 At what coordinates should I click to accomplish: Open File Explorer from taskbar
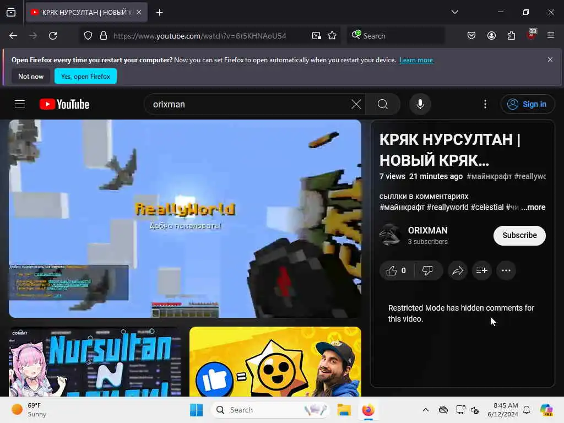[344, 410]
